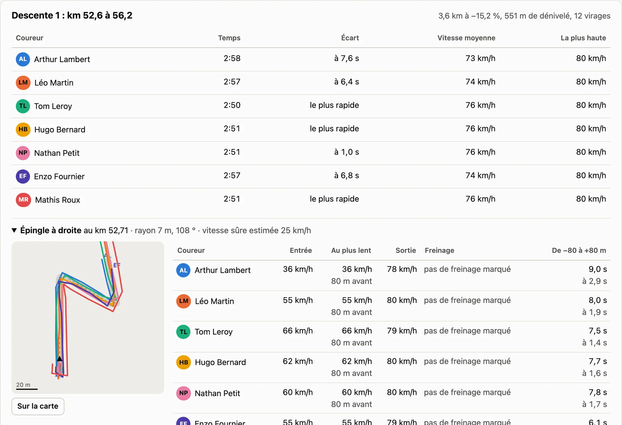
Task: Click Enzo Fournier's purple EF avatar in top table
Action: click(x=23, y=176)
